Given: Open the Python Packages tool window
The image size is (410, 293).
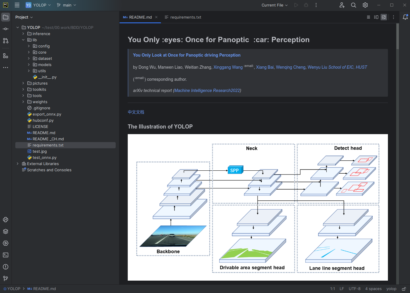Looking at the screenshot, I should click(x=6, y=231).
